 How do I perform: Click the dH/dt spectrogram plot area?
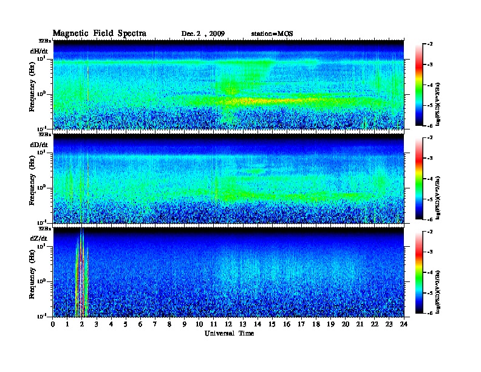(x=228, y=84)
